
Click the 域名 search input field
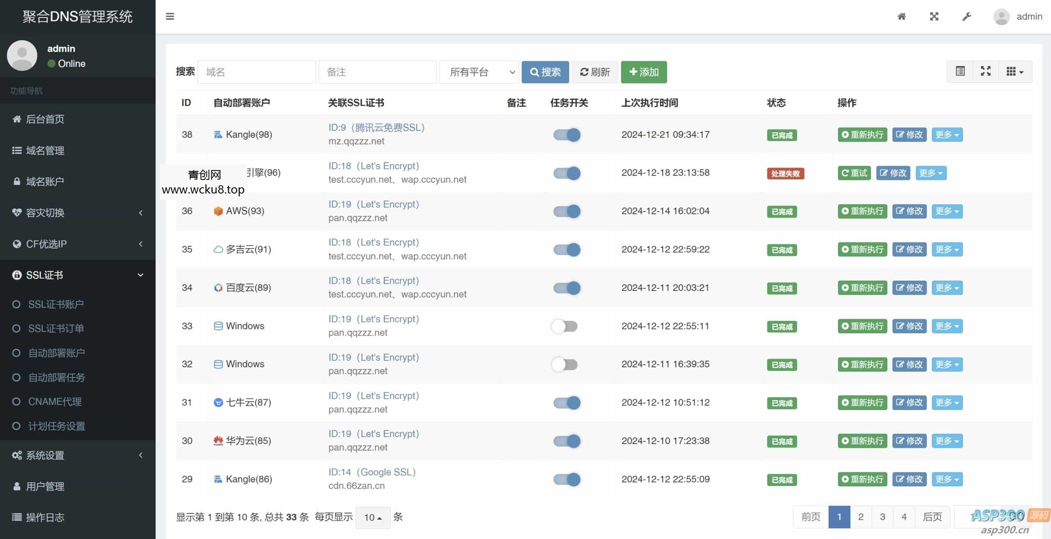(x=257, y=72)
